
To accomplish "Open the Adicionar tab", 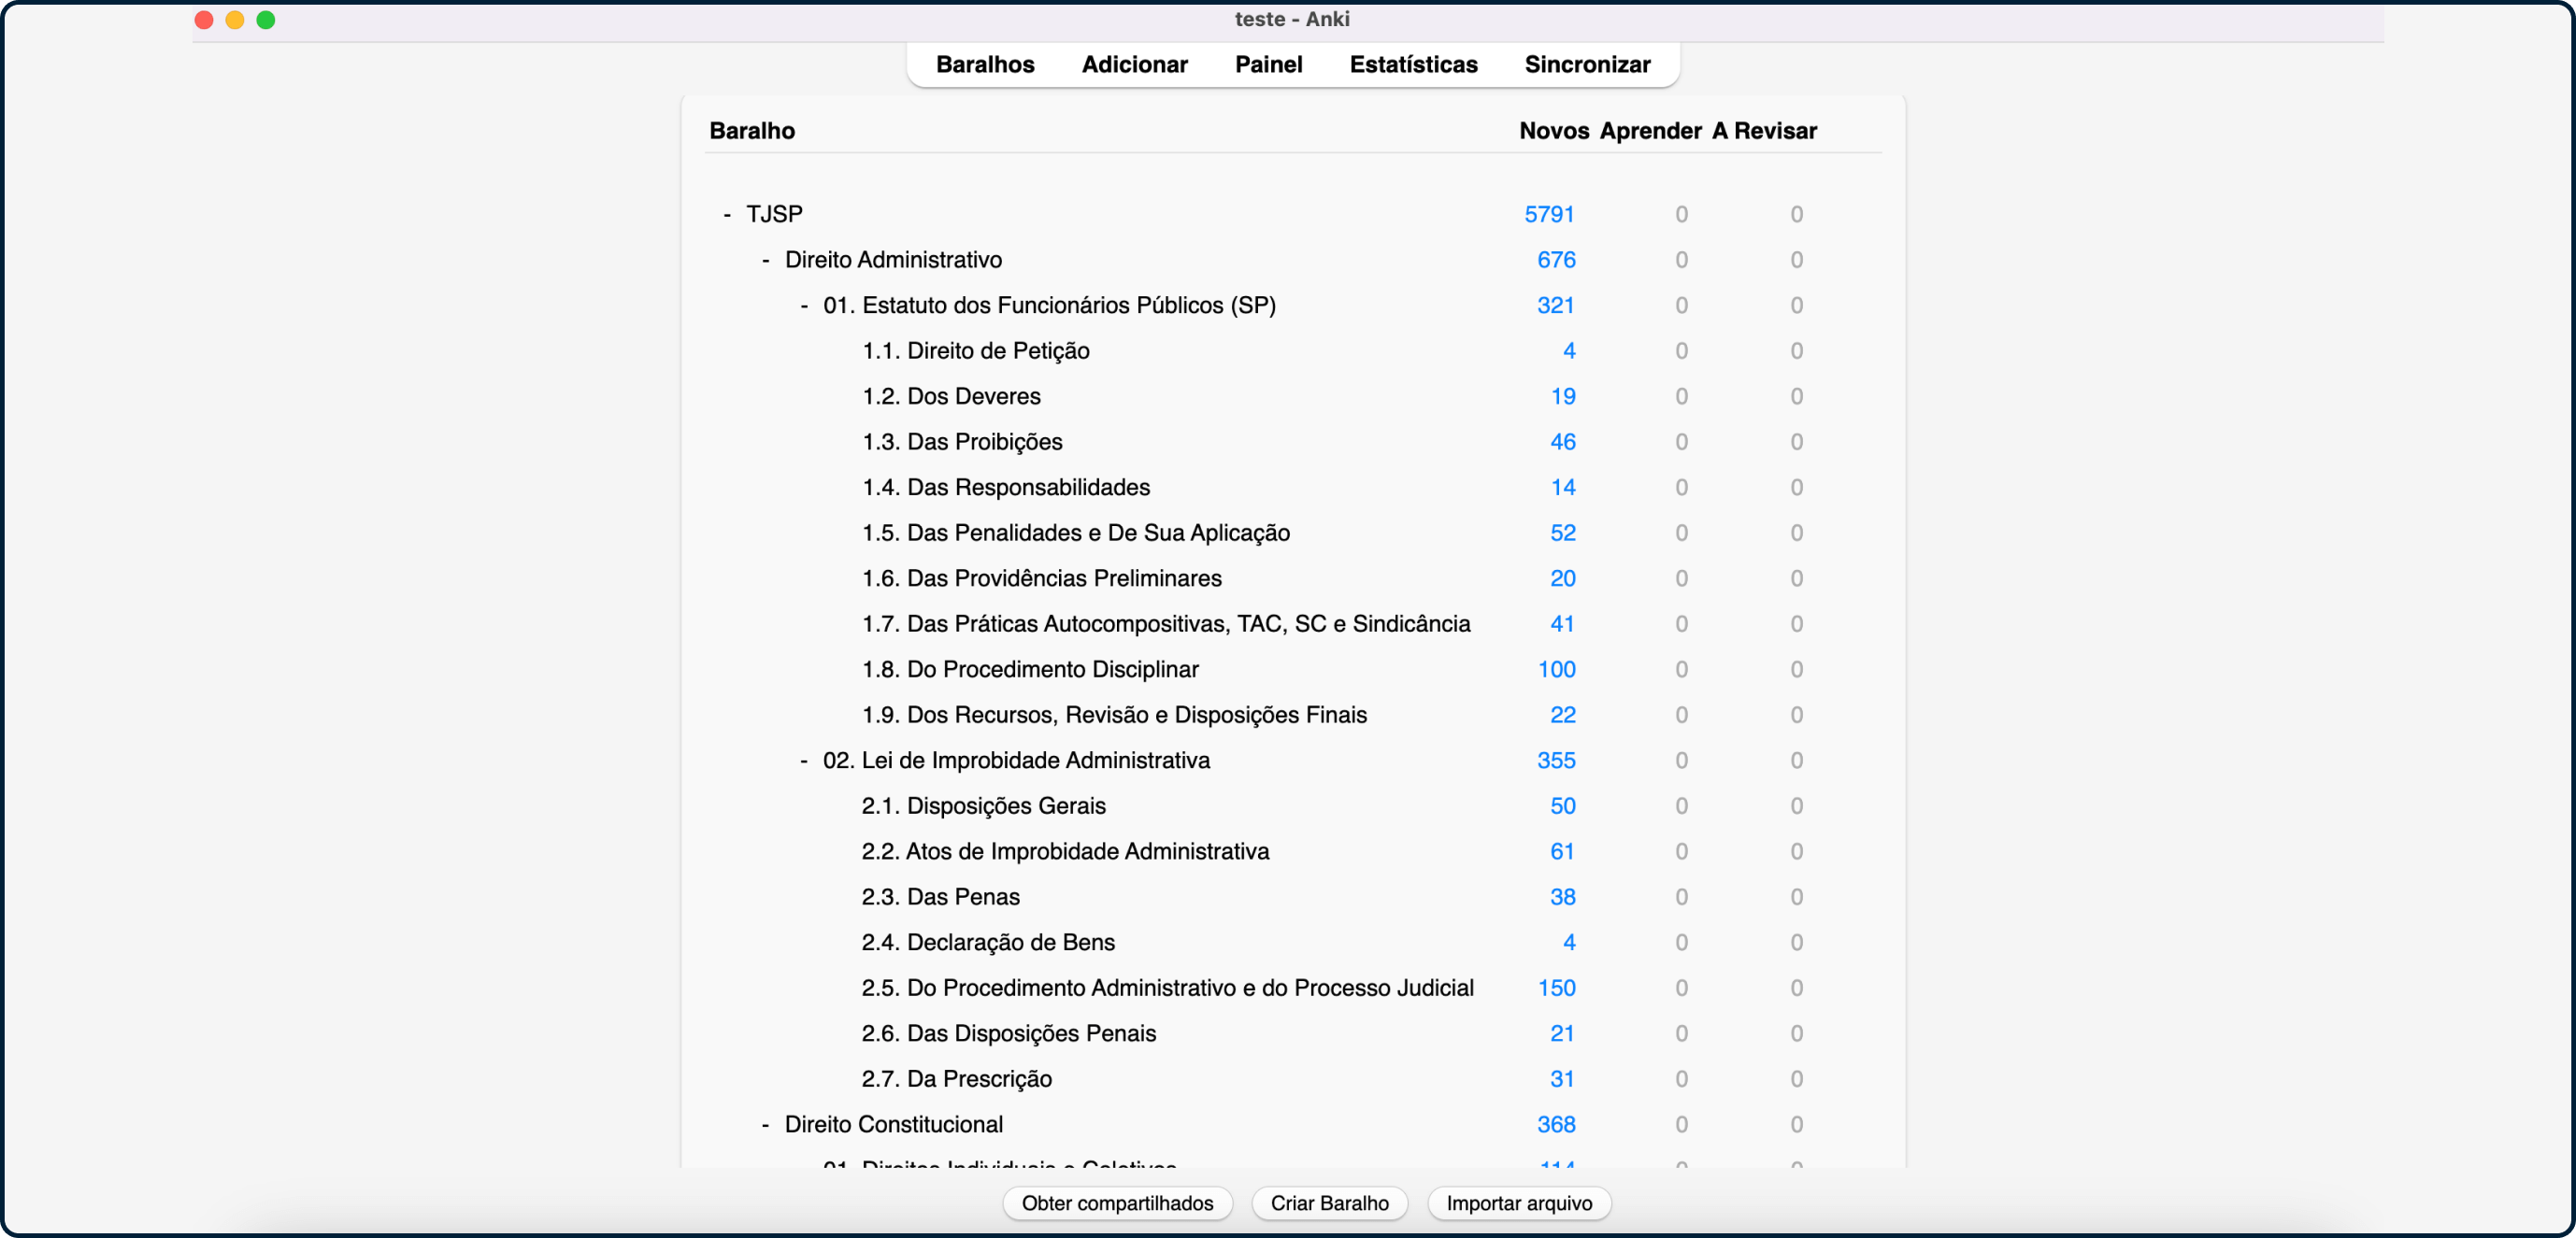I will tap(1134, 64).
